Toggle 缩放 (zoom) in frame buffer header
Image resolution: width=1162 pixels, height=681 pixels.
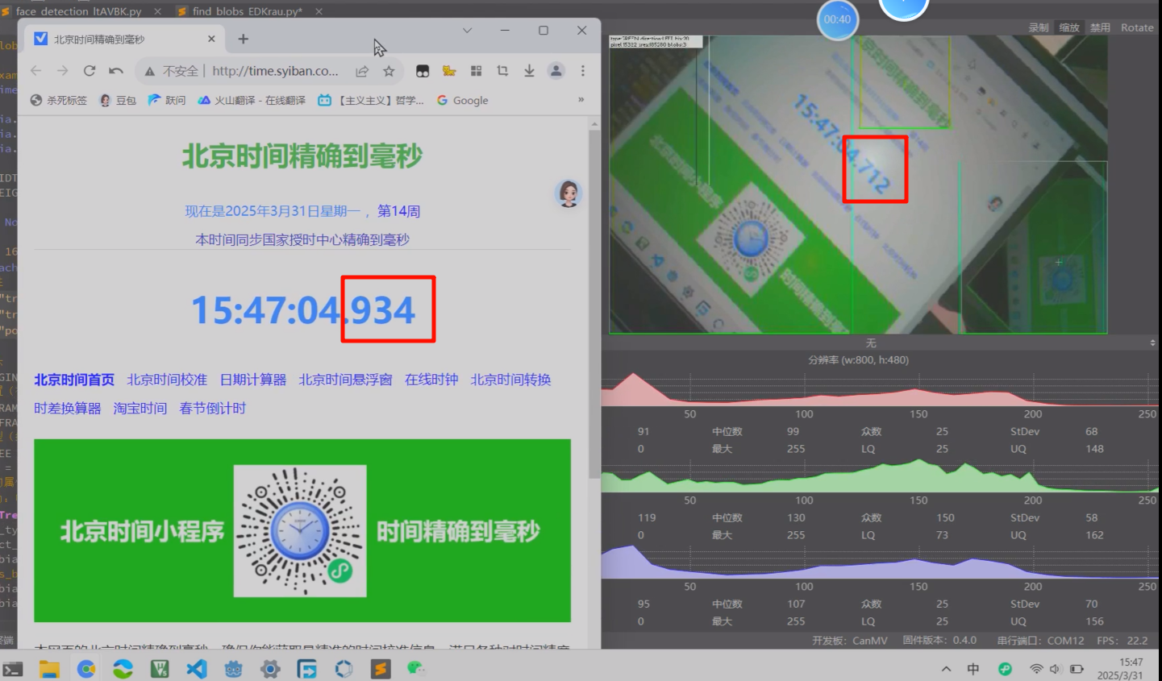(1069, 27)
